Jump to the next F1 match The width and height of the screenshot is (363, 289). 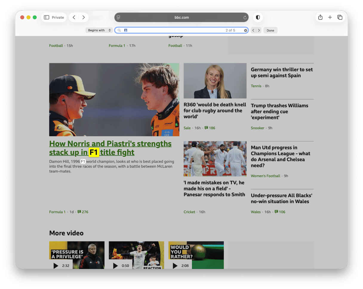point(259,30)
